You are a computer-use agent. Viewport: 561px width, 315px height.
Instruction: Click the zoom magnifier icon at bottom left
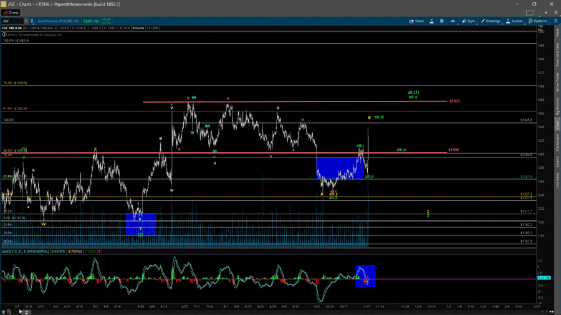[x=9, y=311]
